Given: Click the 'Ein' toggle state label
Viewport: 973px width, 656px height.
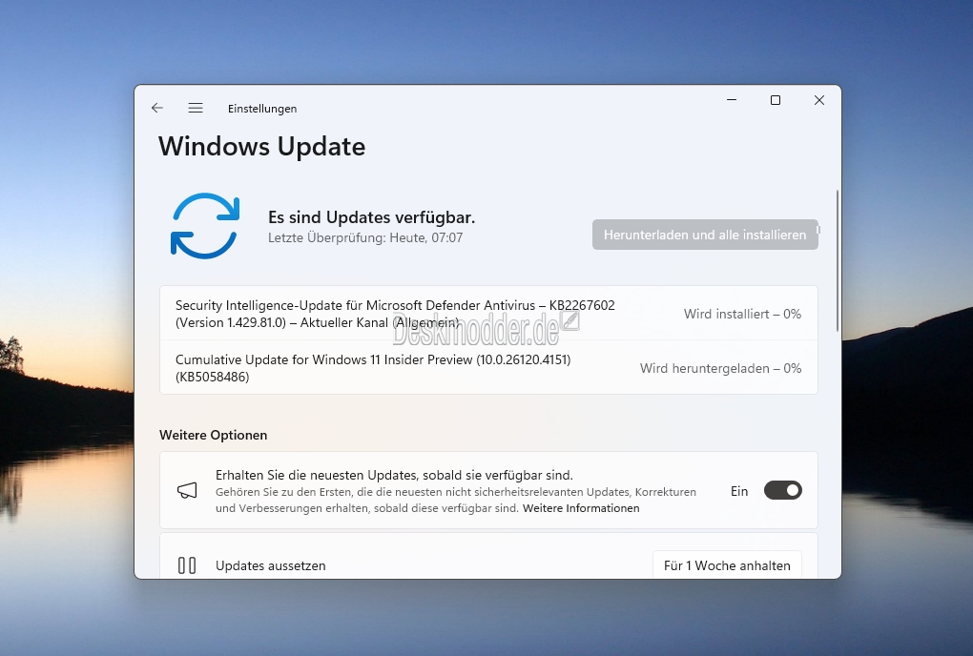Looking at the screenshot, I should [x=739, y=491].
